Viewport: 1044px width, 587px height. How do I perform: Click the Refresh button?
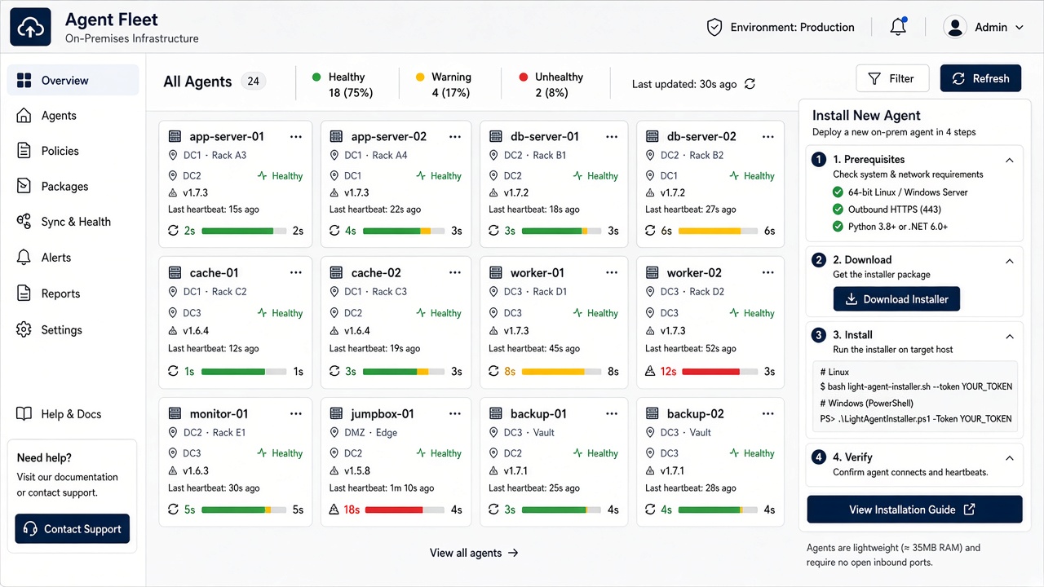tap(980, 78)
